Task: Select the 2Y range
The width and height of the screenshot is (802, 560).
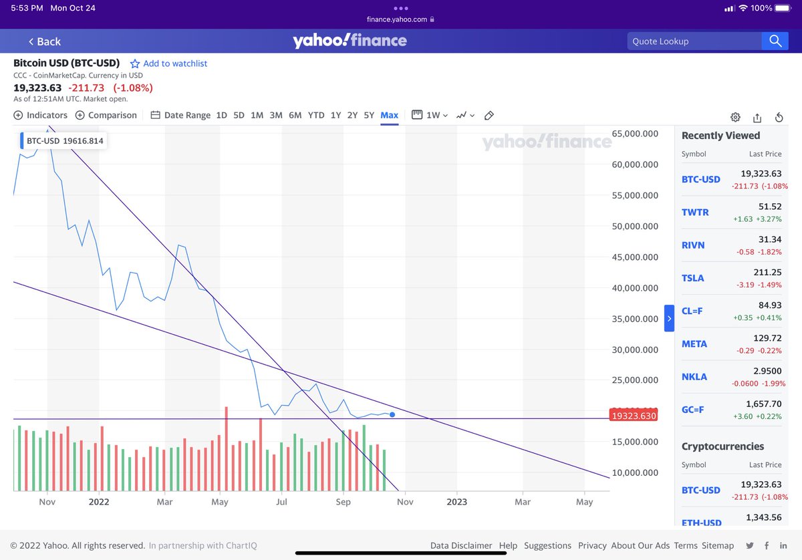Action: [352, 115]
